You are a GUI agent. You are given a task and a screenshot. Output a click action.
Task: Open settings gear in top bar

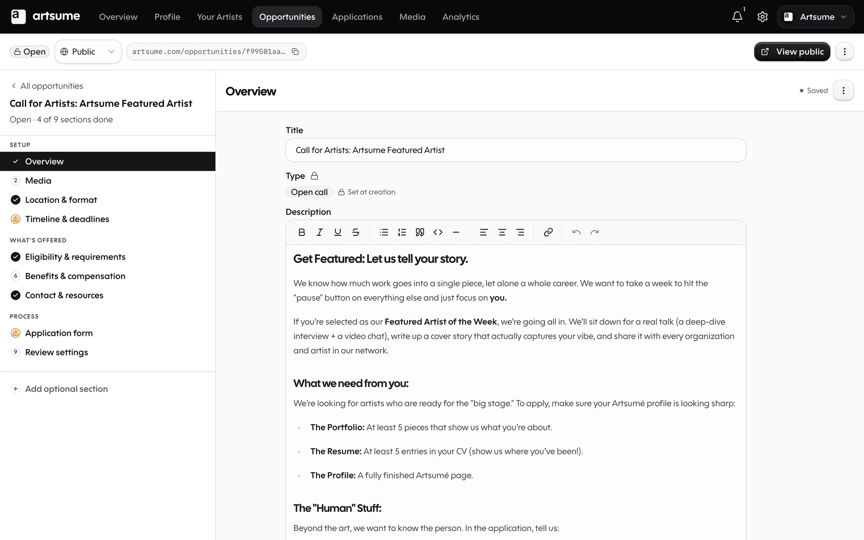pyautogui.click(x=762, y=17)
